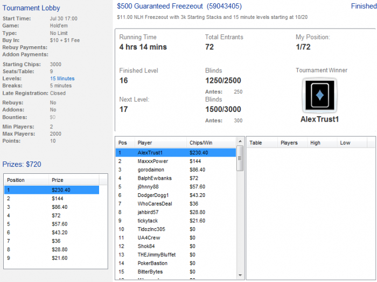Select the $43.20 sixth place prize row
Image resolution: width=377 pixels, height=282 pixels.
pos(52,232)
